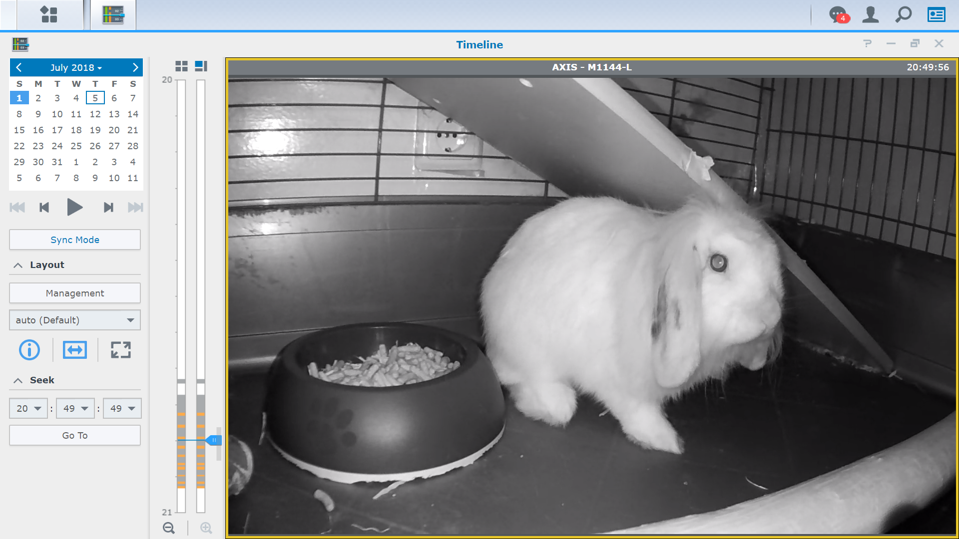Open the seek minute dropdown showing 49
The width and height of the screenshot is (959, 539).
(75, 408)
